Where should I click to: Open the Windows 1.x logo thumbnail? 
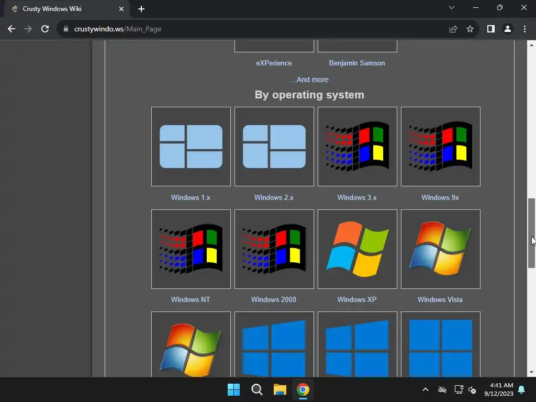191,147
